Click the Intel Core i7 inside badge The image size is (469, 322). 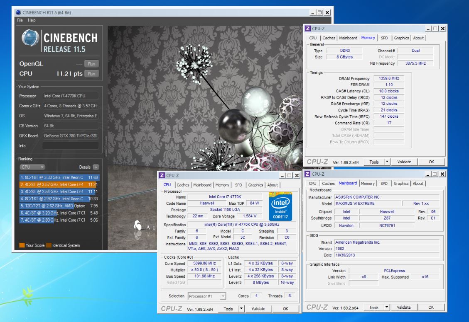click(280, 206)
